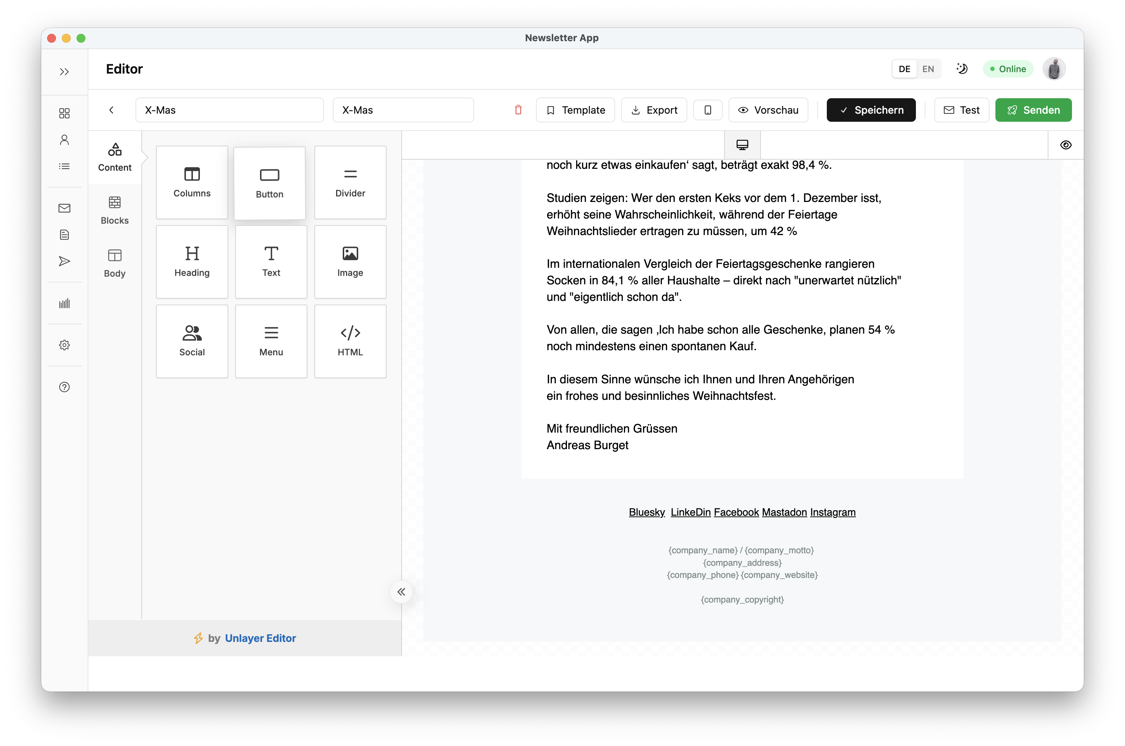Switch to the Blocks tab
Screen dimensions: 1125x746
(x=115, y=210)
